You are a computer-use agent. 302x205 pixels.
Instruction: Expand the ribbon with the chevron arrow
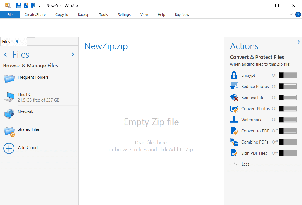tap(291, 15)
